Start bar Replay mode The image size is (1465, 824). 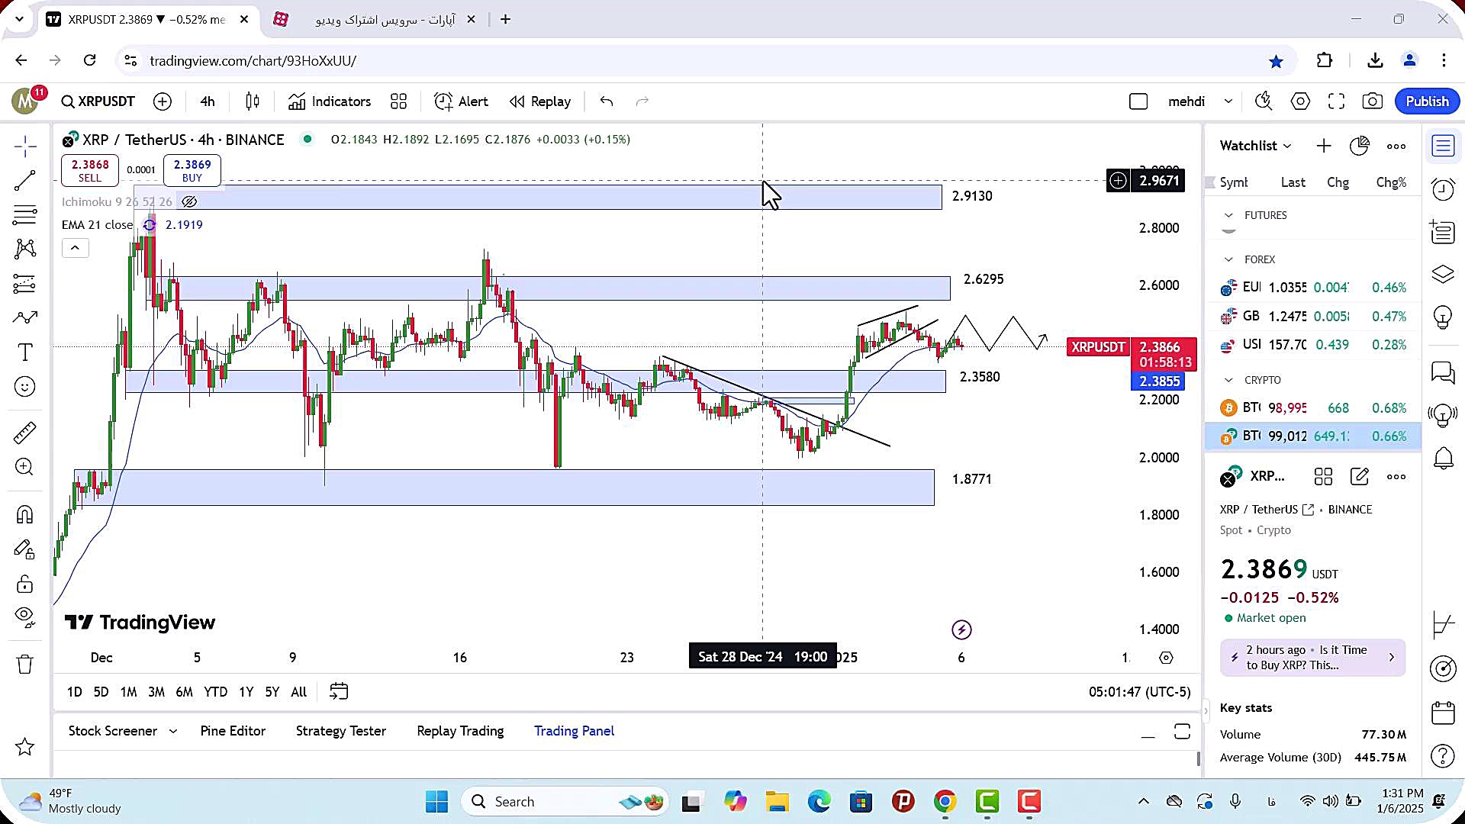click(540, 101)
